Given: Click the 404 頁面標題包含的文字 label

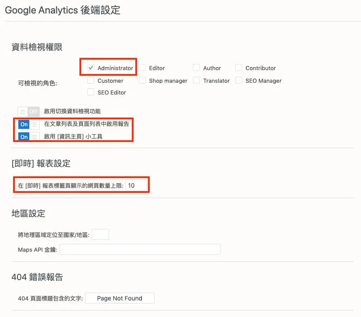Looking at the screenshot, I should [x=51, y=298].
